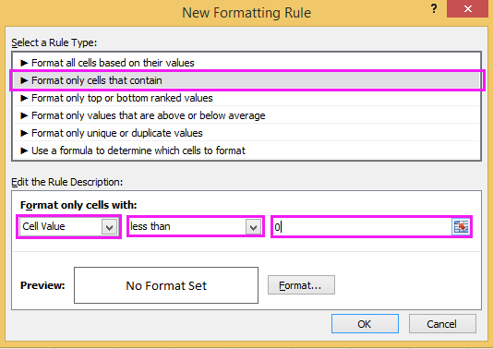
Task: Click the 'No Format Set' preview box
Action: click(x=166, y=285)
